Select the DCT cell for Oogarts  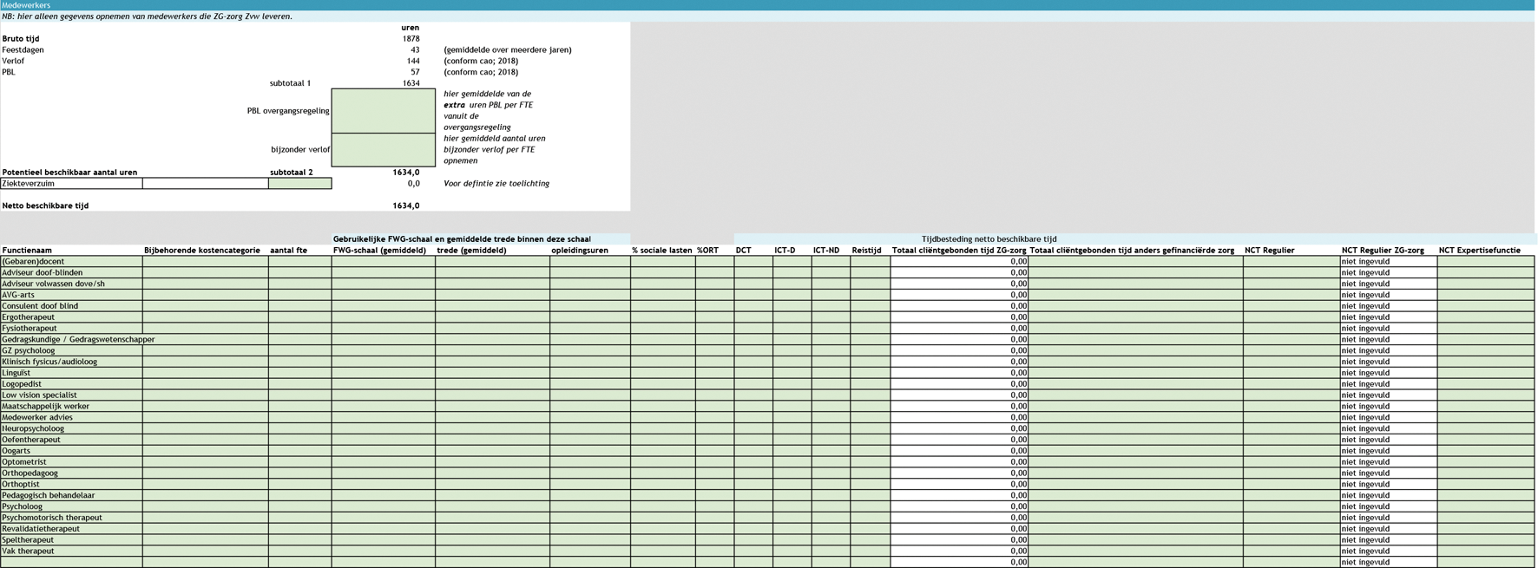point(753,451)
